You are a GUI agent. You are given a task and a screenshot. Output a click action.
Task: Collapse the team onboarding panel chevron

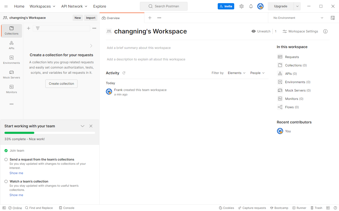pos(83,126)
